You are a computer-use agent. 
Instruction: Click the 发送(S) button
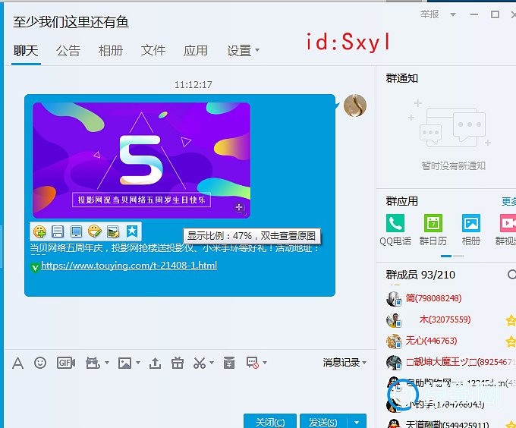tap(323, 421)
